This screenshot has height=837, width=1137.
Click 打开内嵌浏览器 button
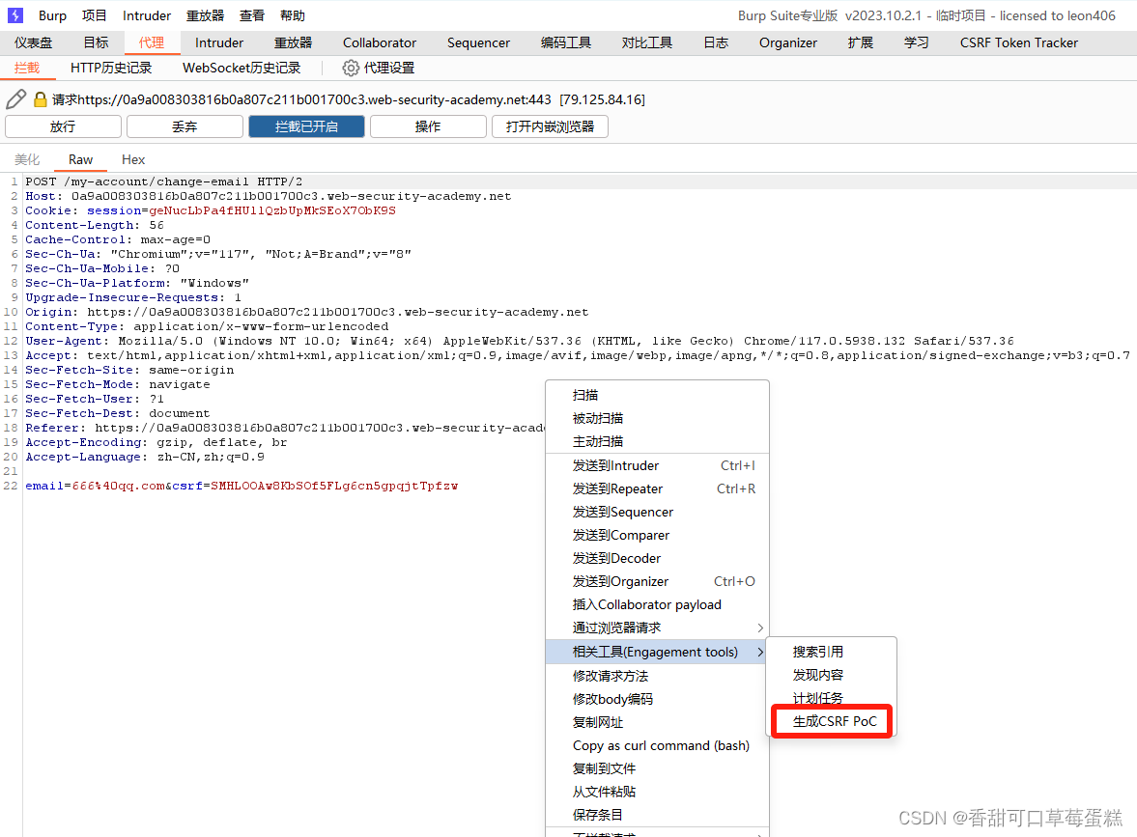[x=550, y=126]
